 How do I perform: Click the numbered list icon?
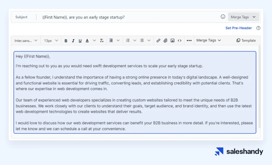[128, 40]
